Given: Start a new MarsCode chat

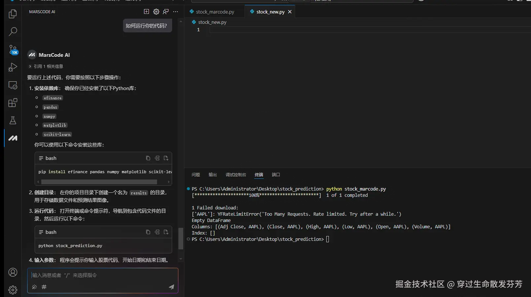Looking at the screenshot, I should [147, 12].
